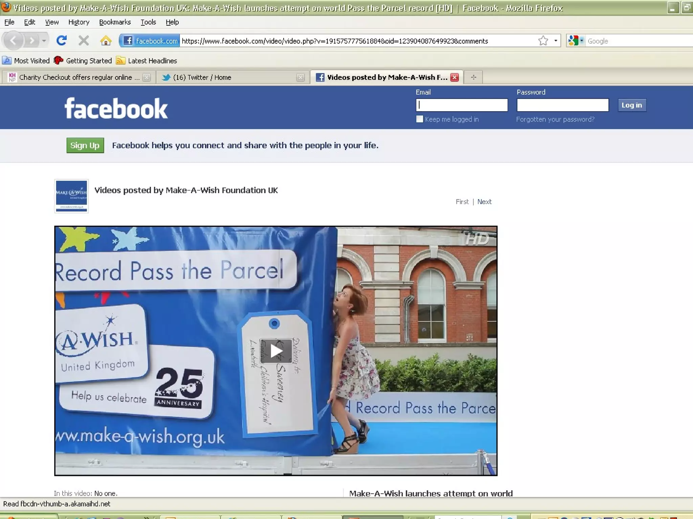Close the Make-A-Wish Facebook tab
The height and width of the screenshot is (519, 693).
(x=455, y=77)
